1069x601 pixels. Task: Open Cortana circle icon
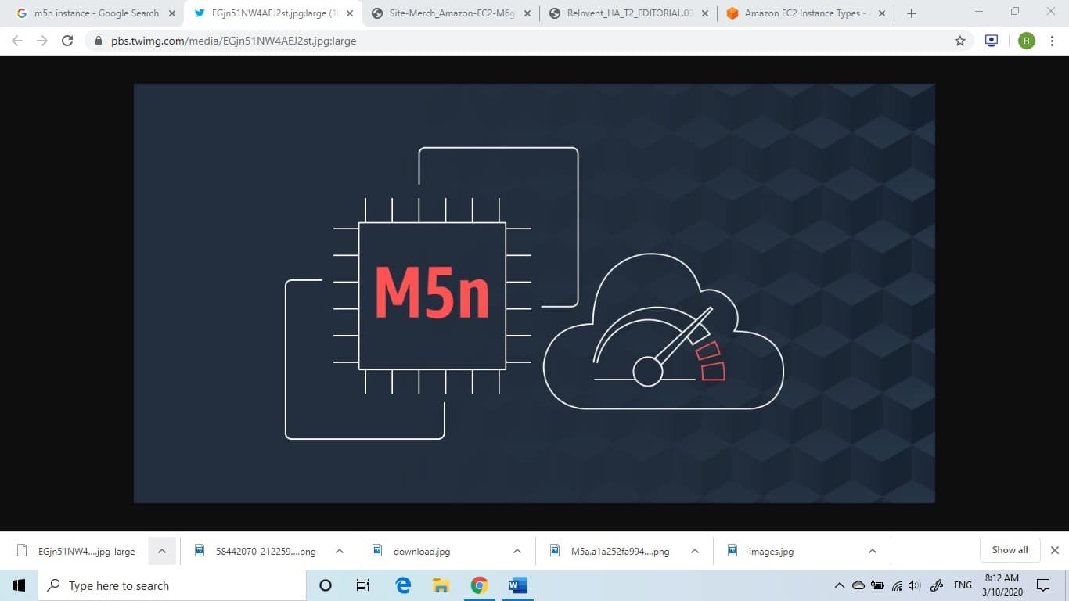coord(326,585)
